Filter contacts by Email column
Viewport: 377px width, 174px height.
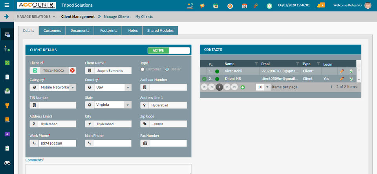click(x=298, y=64)
